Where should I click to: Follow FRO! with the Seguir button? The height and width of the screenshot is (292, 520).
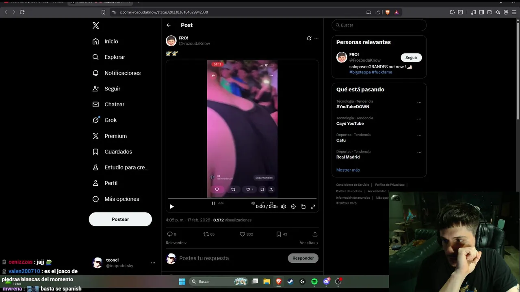[411, 58]
